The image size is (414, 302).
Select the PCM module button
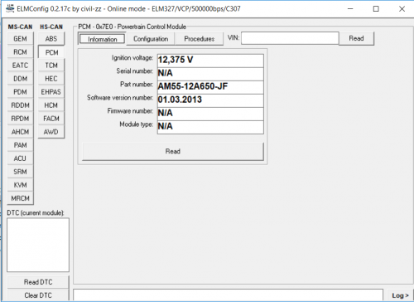point(51,52)
